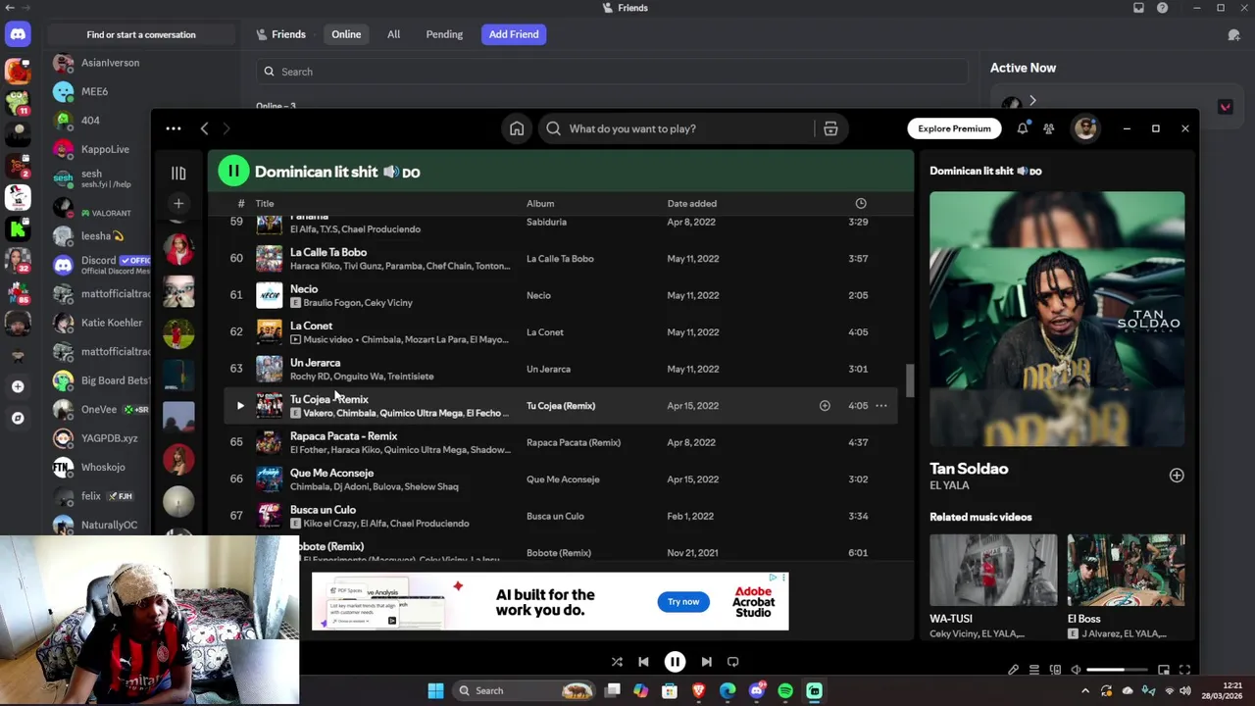The width and height of the screenshot is (1255, 706).
Task: Mute Spotify volume speaker icon
Action: pos(1076,670)
